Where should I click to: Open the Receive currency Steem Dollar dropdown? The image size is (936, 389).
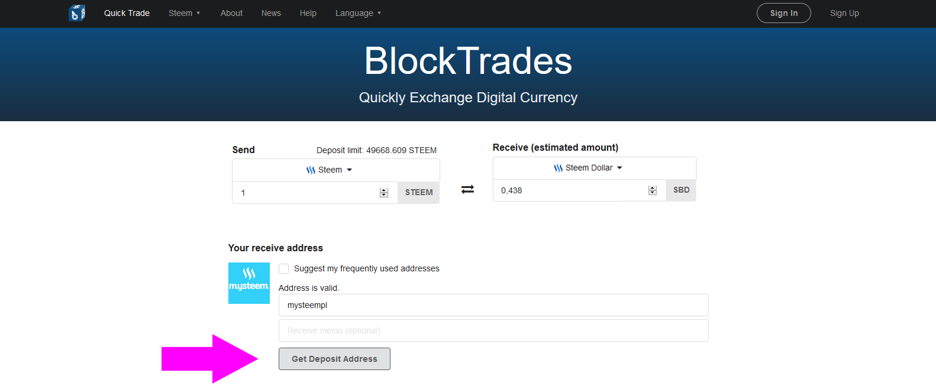(594, 168)
